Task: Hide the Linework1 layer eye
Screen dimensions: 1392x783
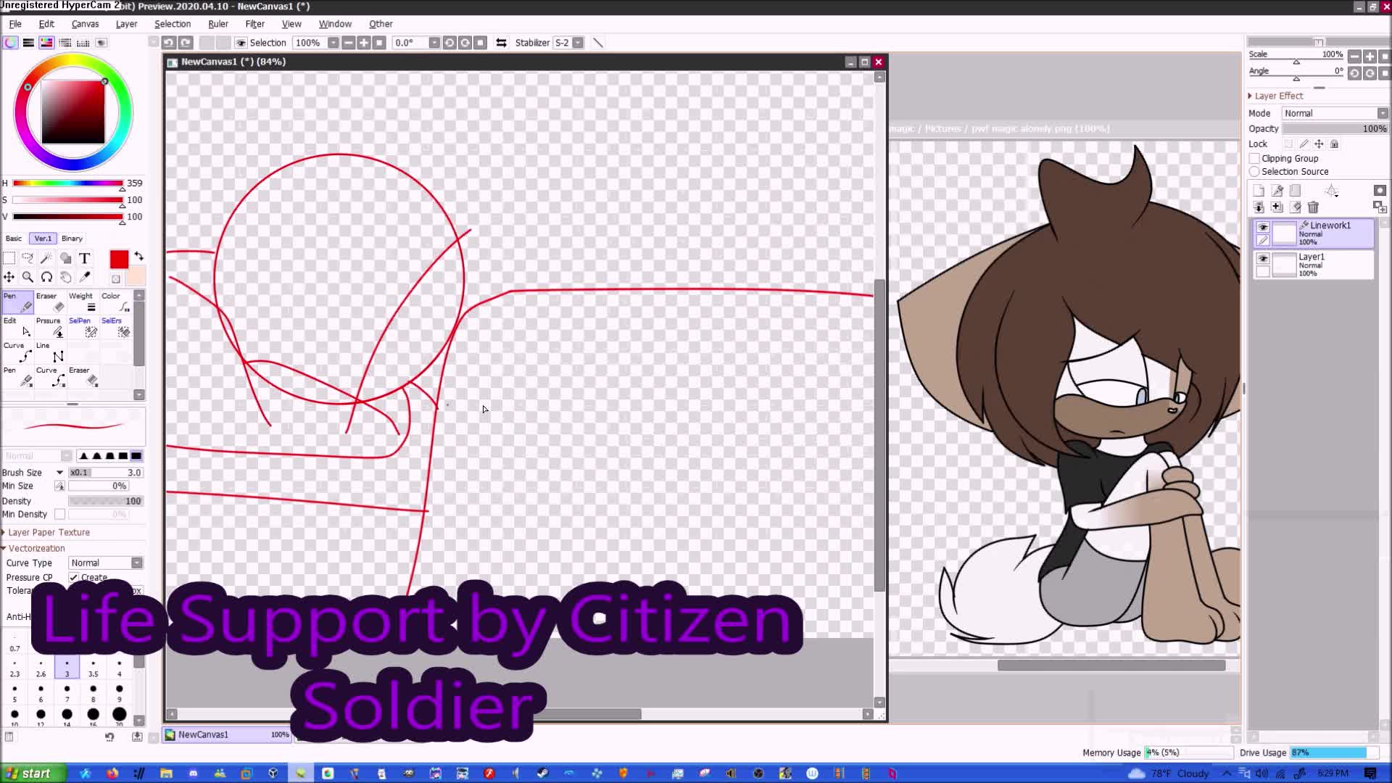Action: (1263, 227)
